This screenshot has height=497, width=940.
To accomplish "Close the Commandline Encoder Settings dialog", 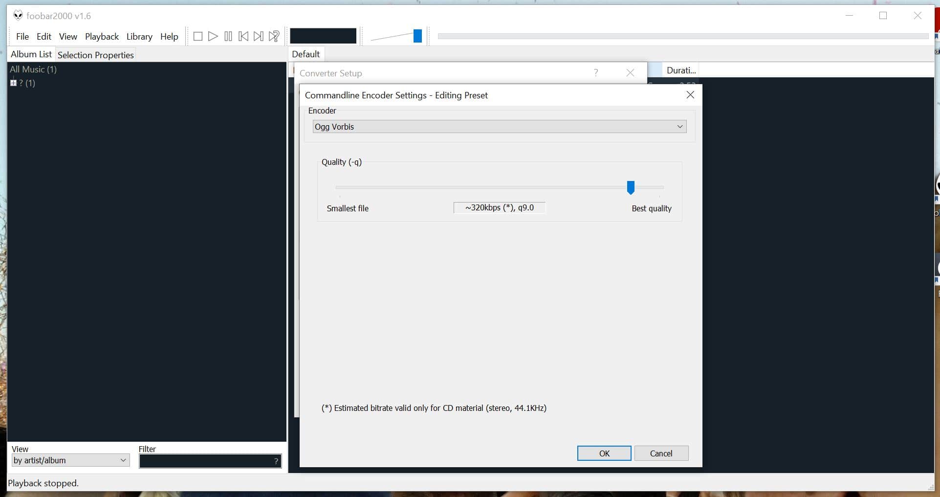I will click(690, 95).
